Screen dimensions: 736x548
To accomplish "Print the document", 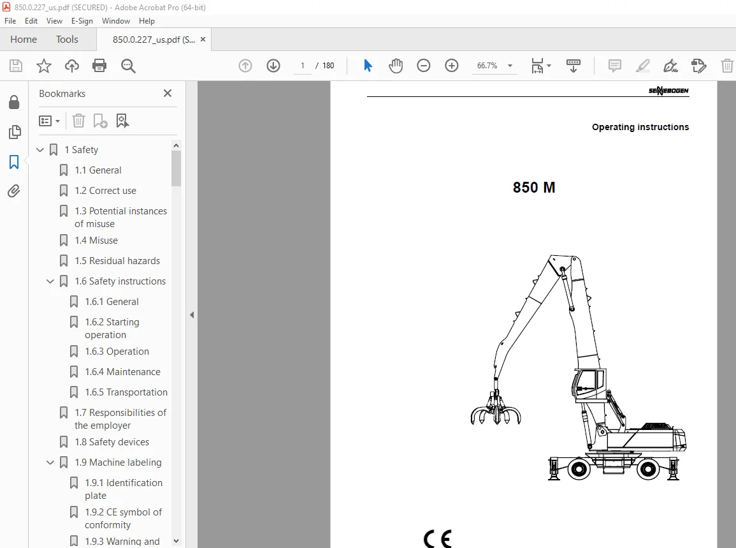I will click(x=99, y=66).
